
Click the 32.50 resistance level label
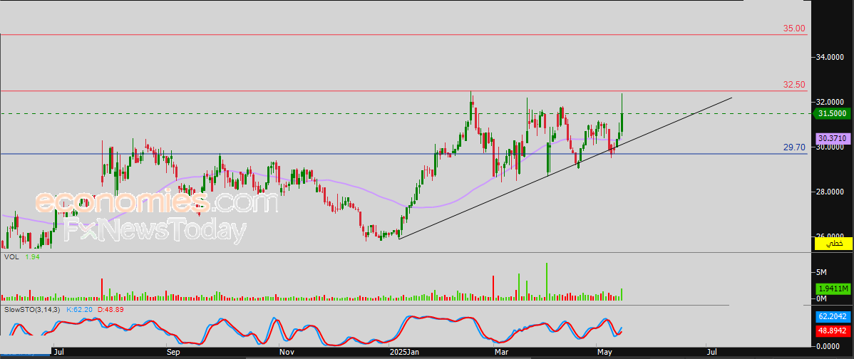pos(794,85)
